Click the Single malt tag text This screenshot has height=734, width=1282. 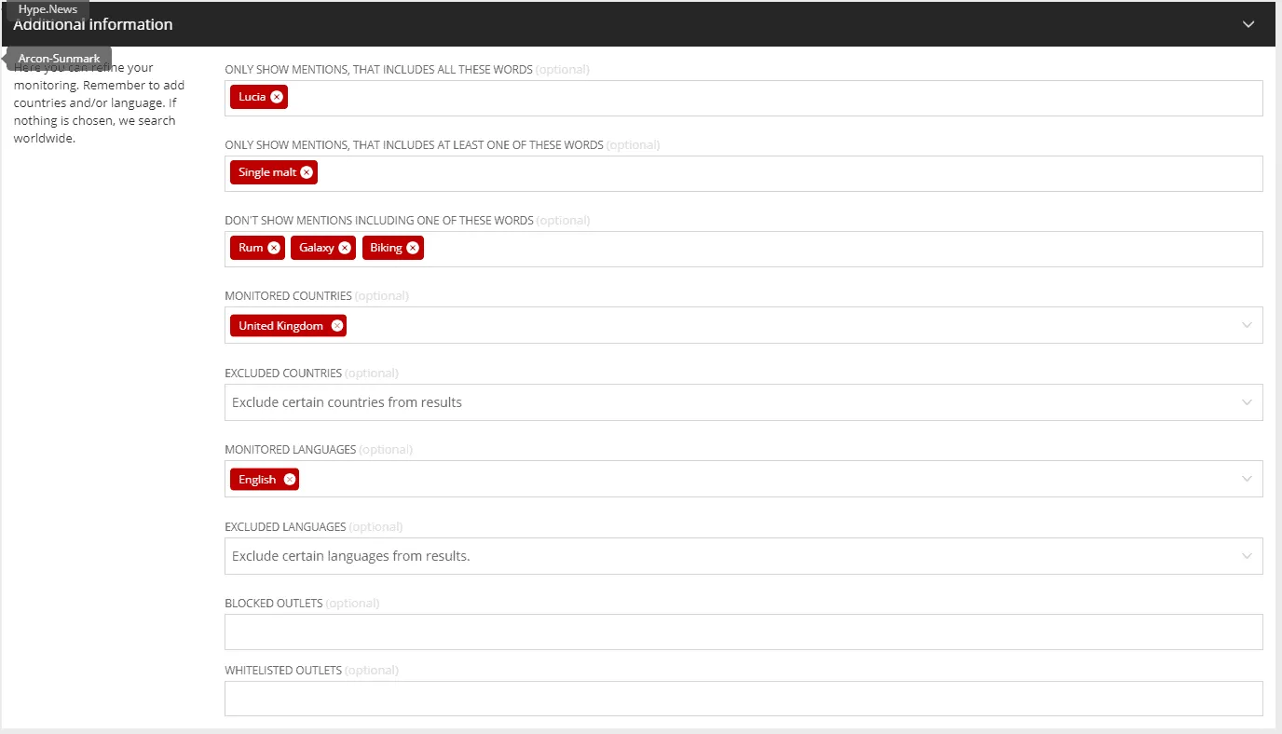267,172
